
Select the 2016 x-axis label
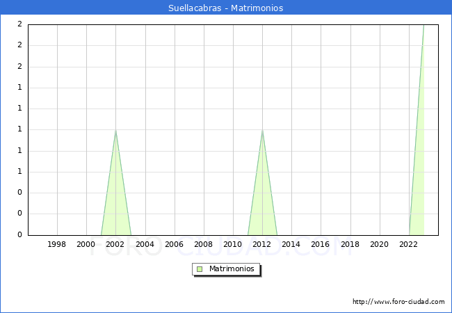click(321, 244)
